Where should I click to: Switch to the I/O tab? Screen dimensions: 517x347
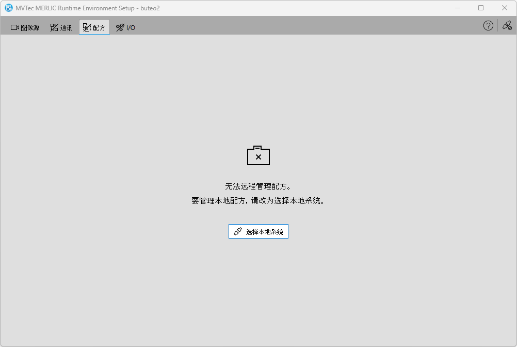point(124,27)
